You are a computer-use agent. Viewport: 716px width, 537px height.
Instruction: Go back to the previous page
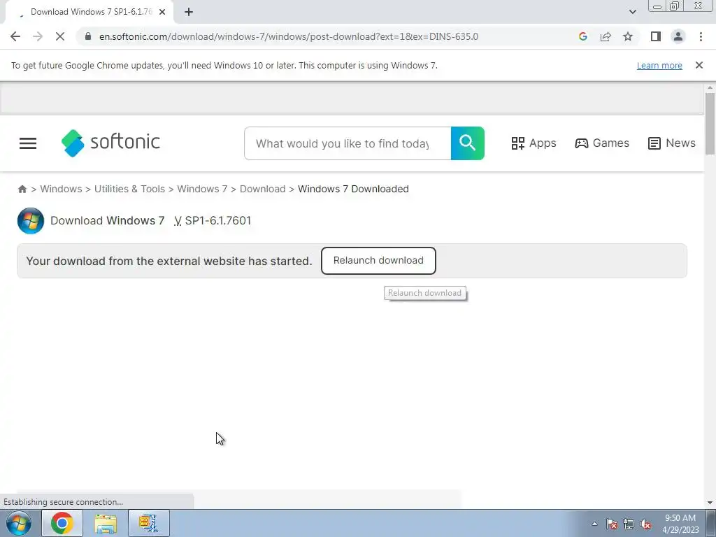[x=15, y=36]
